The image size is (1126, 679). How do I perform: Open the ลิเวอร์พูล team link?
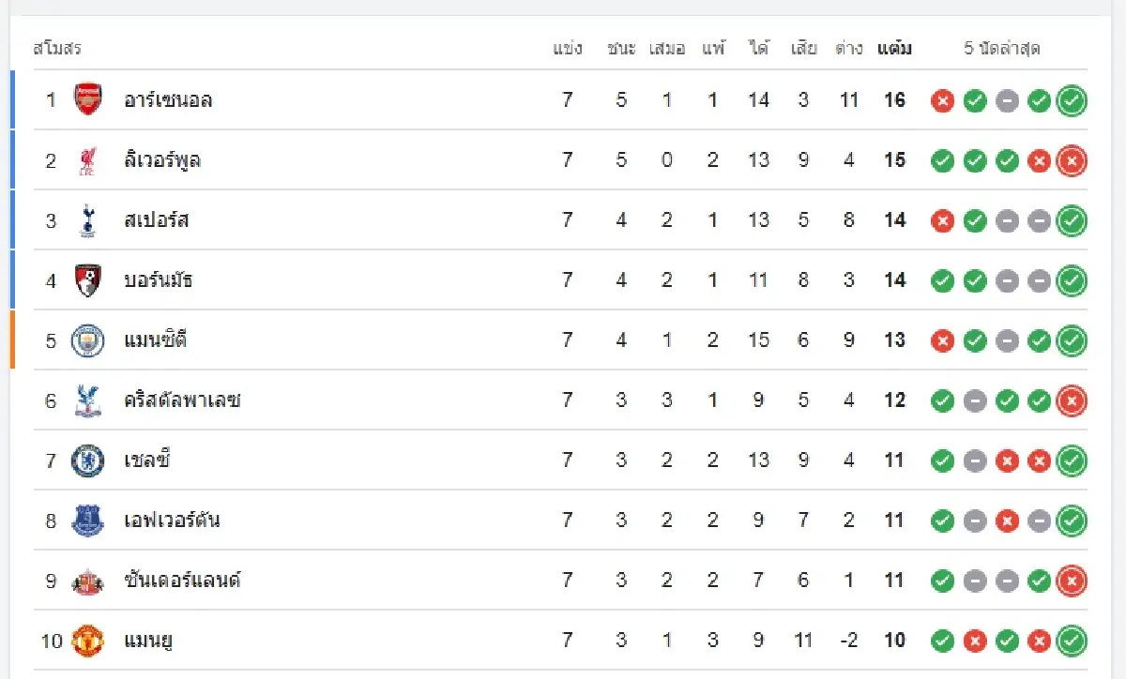point(162,160)
